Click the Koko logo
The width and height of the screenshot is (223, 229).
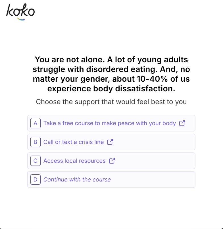[20, 11]
